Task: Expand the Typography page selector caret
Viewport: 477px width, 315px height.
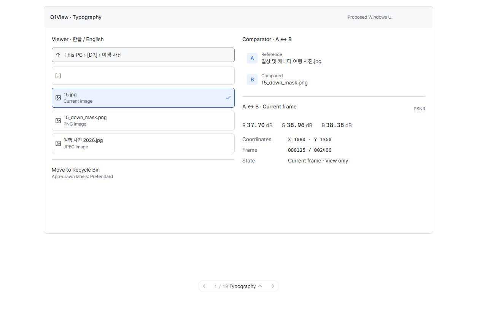Action: pyautogui.click(x=260, y=286)
